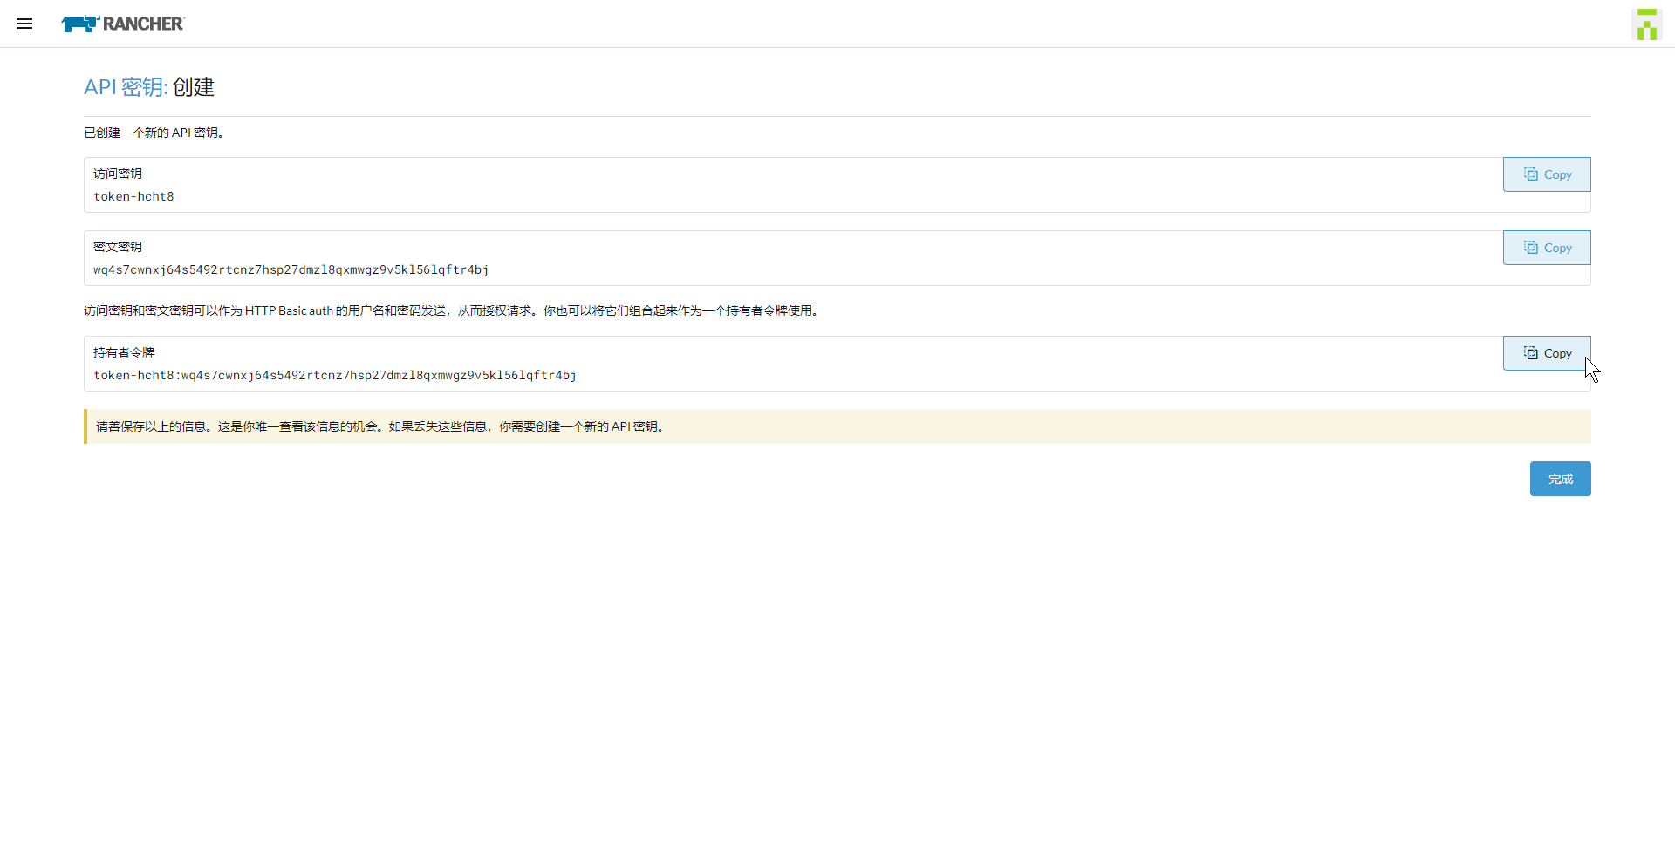
Task: Copy the access key token-hcht8
Action: pos(1546,174)
